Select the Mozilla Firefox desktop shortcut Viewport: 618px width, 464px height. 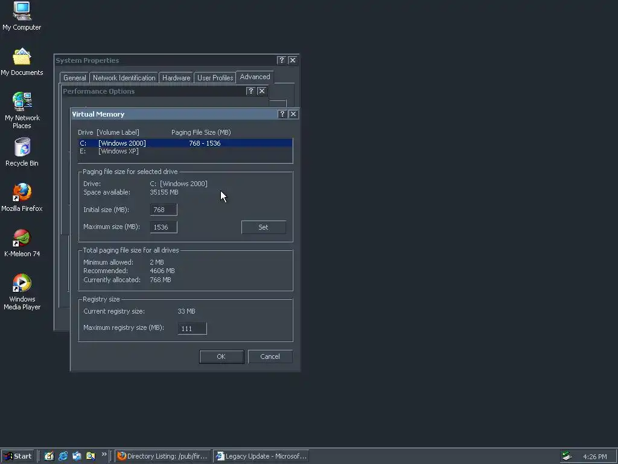click(22, 198)
